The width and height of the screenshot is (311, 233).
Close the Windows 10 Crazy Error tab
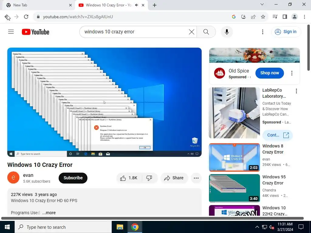click(x=143, y=5)
